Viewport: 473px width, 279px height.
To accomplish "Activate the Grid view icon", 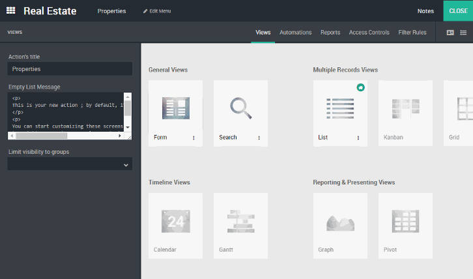I will coord(465,109).
